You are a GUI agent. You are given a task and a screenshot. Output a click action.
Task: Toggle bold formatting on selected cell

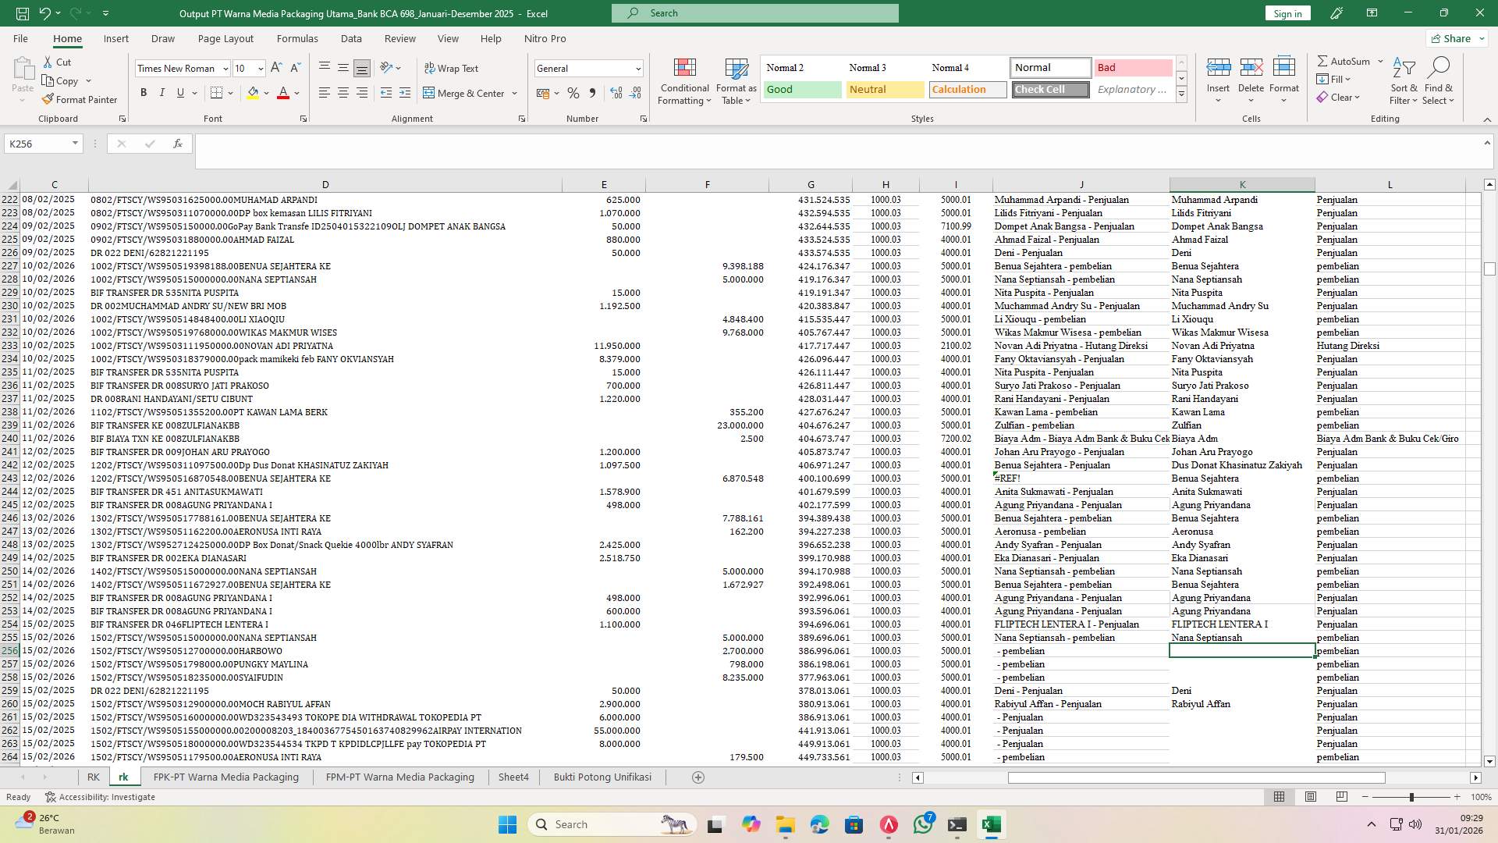pos(144,92)
